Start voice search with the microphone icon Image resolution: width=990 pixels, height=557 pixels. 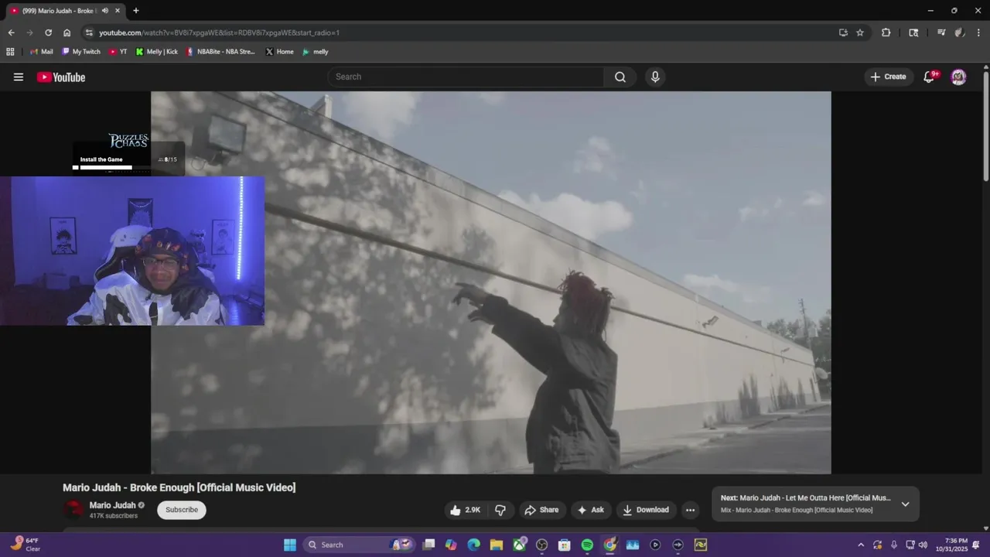pos(655,77)
